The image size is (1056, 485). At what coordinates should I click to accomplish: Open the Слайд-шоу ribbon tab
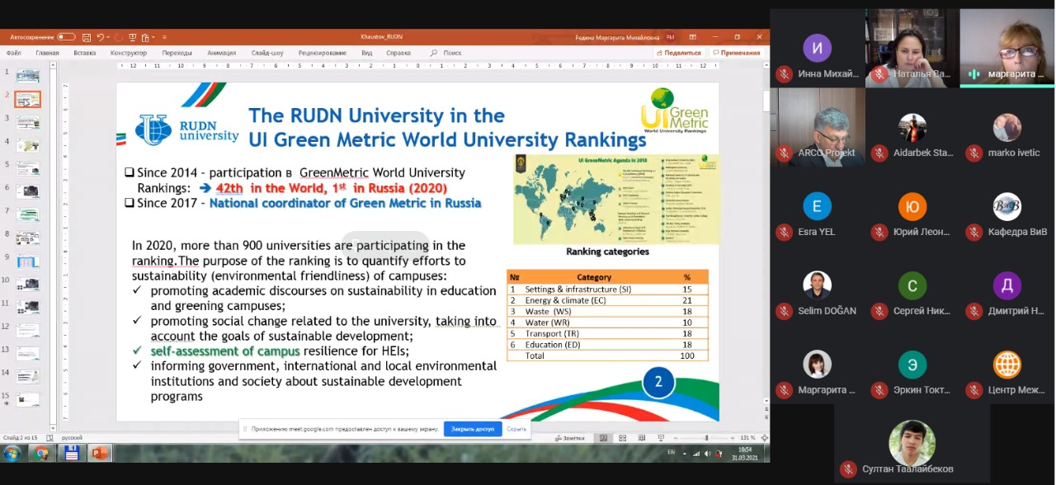pyautogui.click(x=267, y=53)
